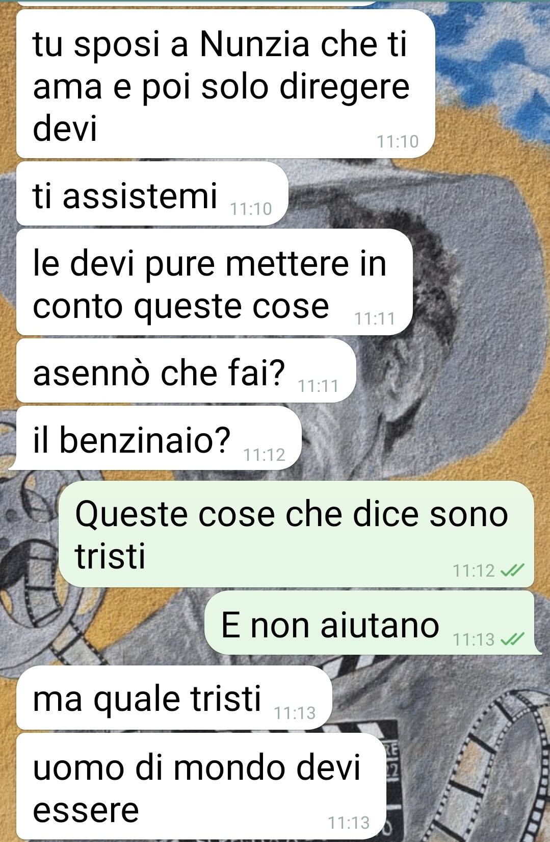This screenshot has height=842, width=550.
Task: Click the 11:10 timestamp on the Nunzia message
Action: pos(398,141)
